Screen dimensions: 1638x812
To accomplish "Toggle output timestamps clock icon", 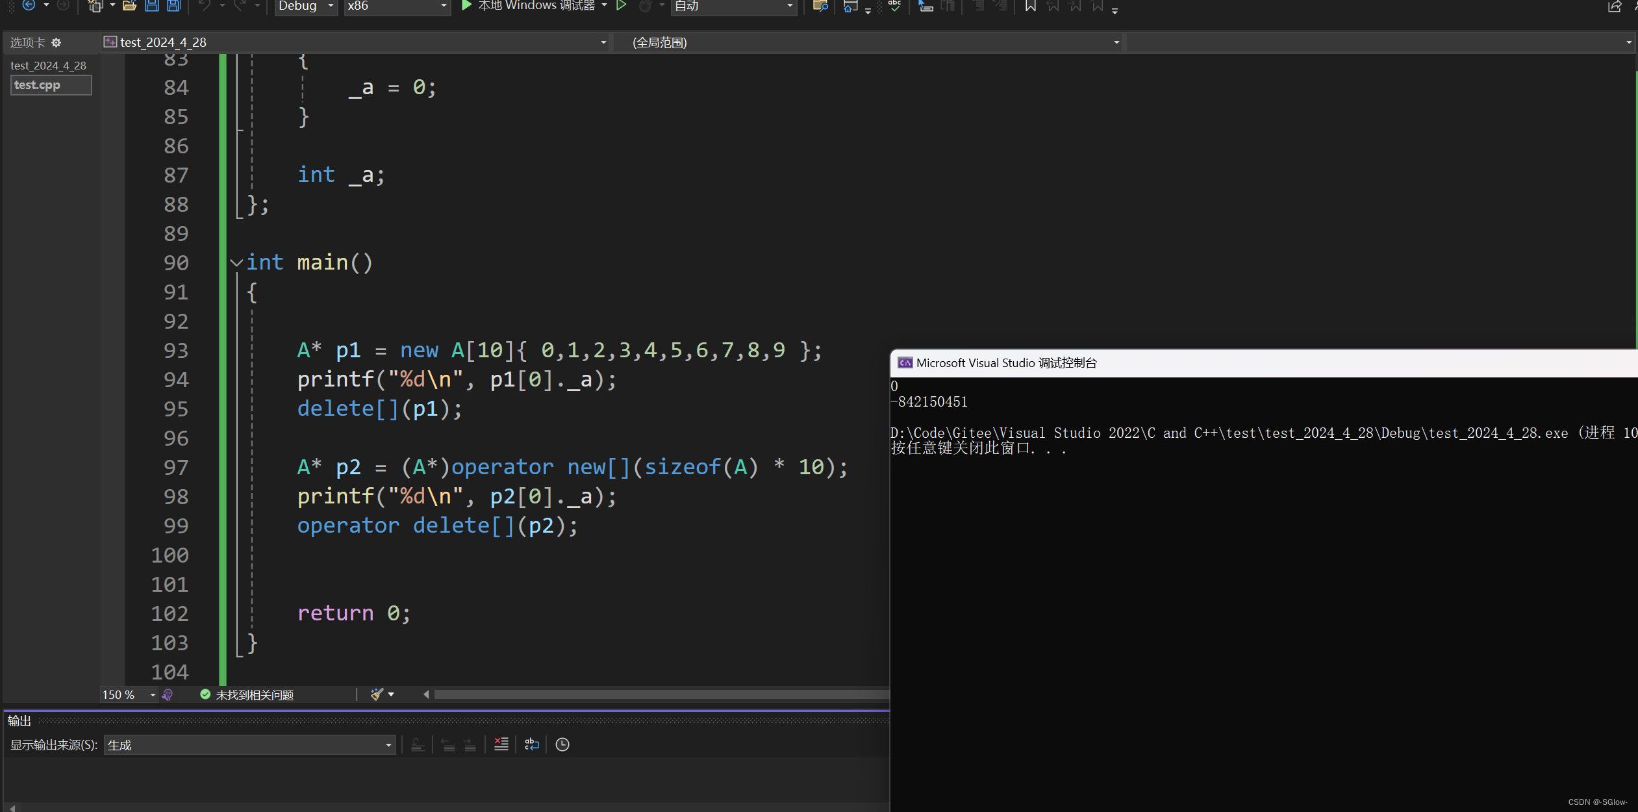I will point(562,744).
